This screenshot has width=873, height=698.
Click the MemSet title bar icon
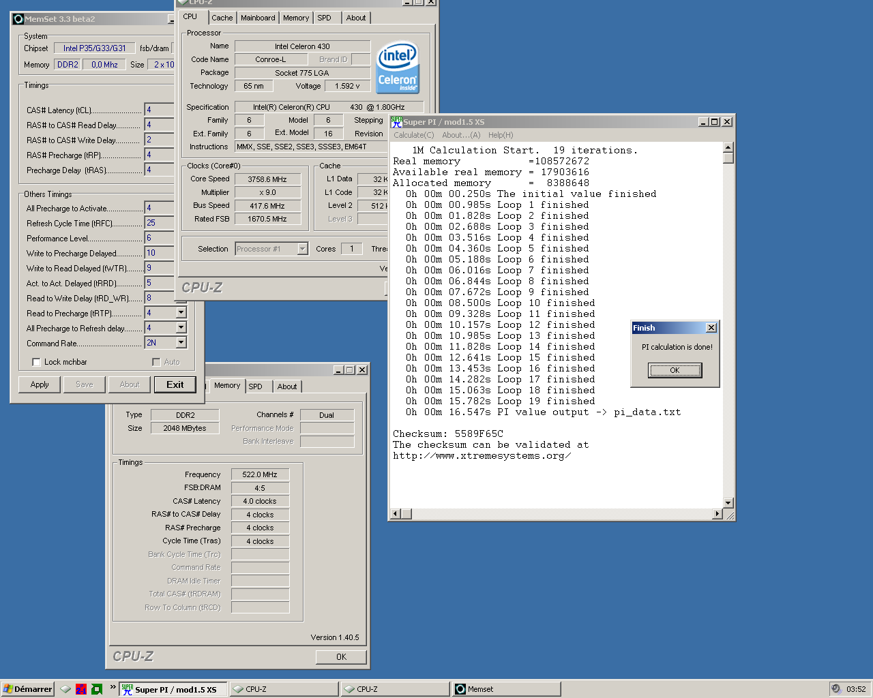coord(18,19)
